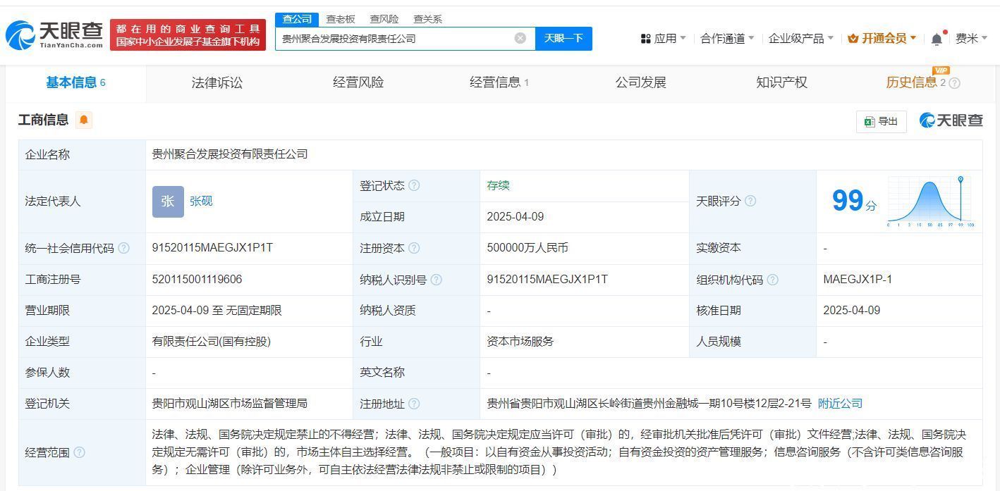Switch to the 法律诉讼 tab
Screen dimensions: 1000x491
point(217,82)
